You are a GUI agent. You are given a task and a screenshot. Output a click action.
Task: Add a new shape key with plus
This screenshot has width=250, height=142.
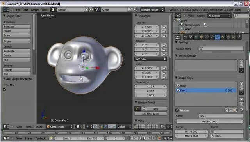click(241, 84)
